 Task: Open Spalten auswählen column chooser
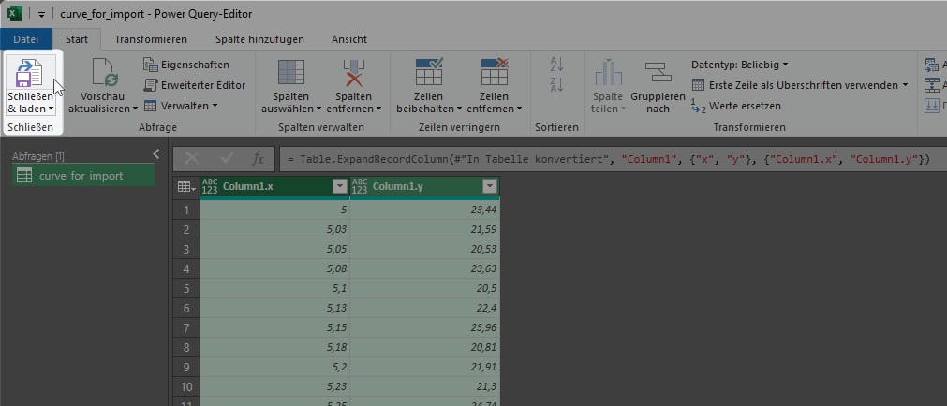(291, 73)
